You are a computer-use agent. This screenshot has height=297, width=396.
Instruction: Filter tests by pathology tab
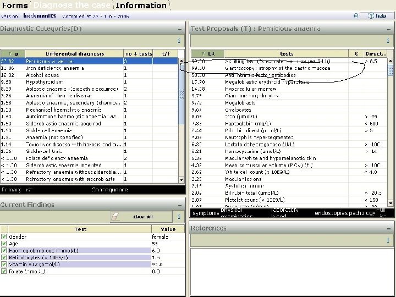(x=362, y=213)
